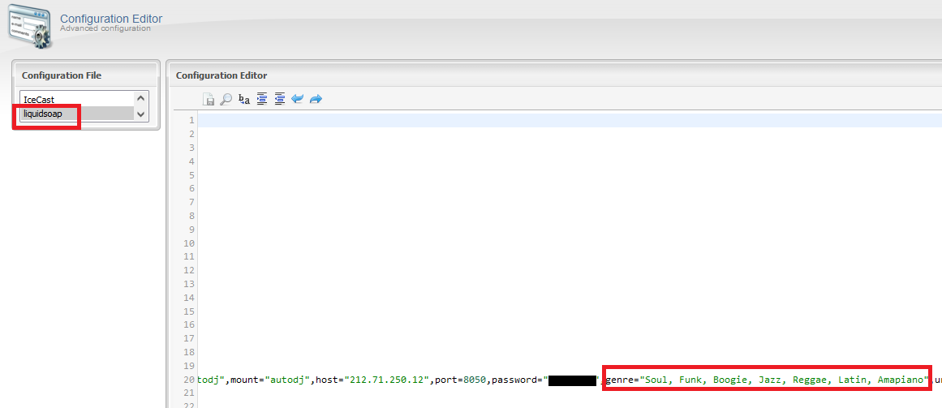
Task: Click the mount="autodj" text in the editor
Action: [x=271, y=380]
